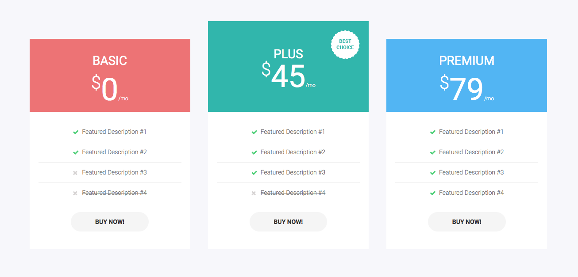
Task: Click Premium plan Featured Description #3 text
Action: [x=471, y=173]
